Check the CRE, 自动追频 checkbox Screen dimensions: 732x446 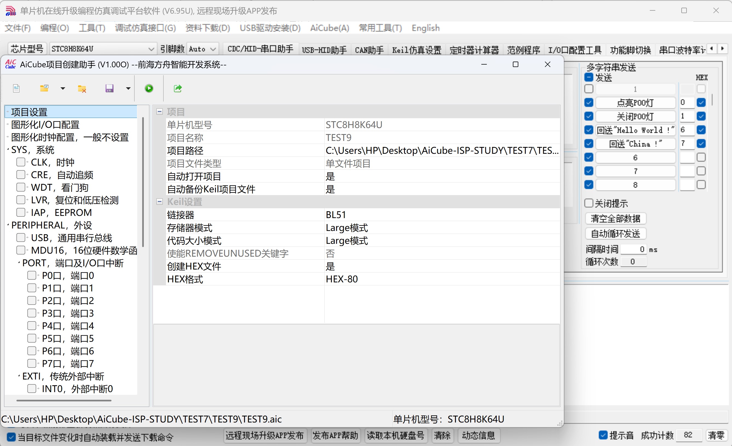click(21, 175)
